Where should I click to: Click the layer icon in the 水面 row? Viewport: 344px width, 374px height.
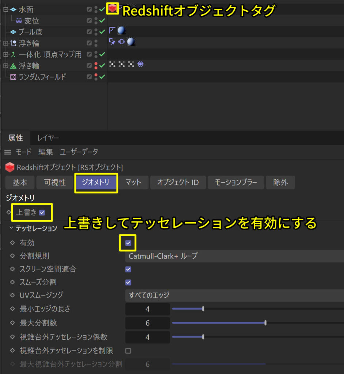[x=89, y=9]
